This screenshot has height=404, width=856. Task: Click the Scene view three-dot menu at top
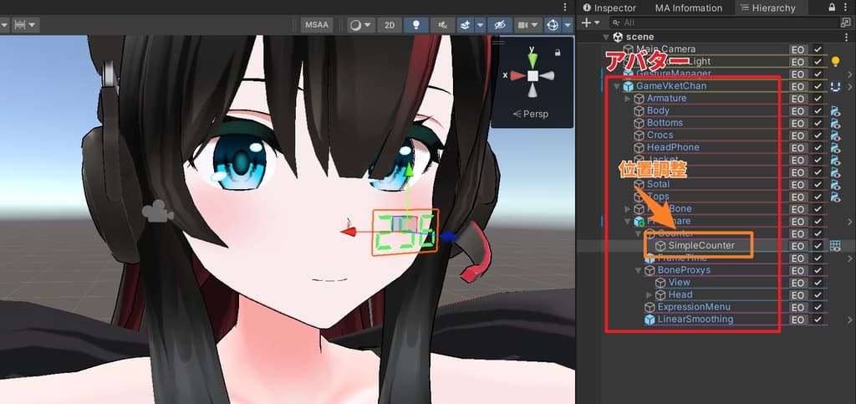pos(566,7)
